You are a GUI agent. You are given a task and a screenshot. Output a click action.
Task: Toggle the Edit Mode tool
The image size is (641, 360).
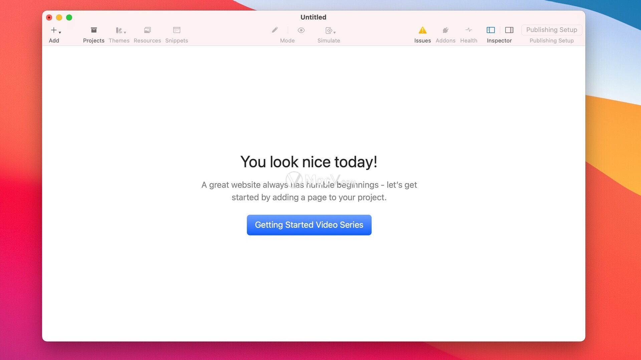[275, 30]
